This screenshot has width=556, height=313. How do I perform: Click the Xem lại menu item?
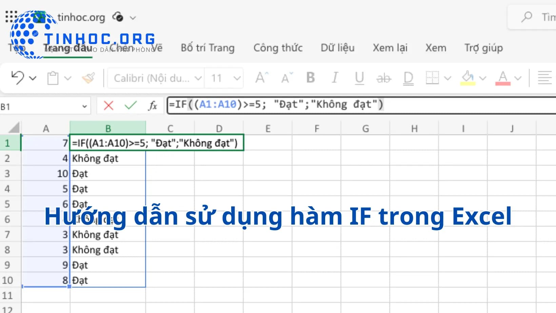click(390, 48)
